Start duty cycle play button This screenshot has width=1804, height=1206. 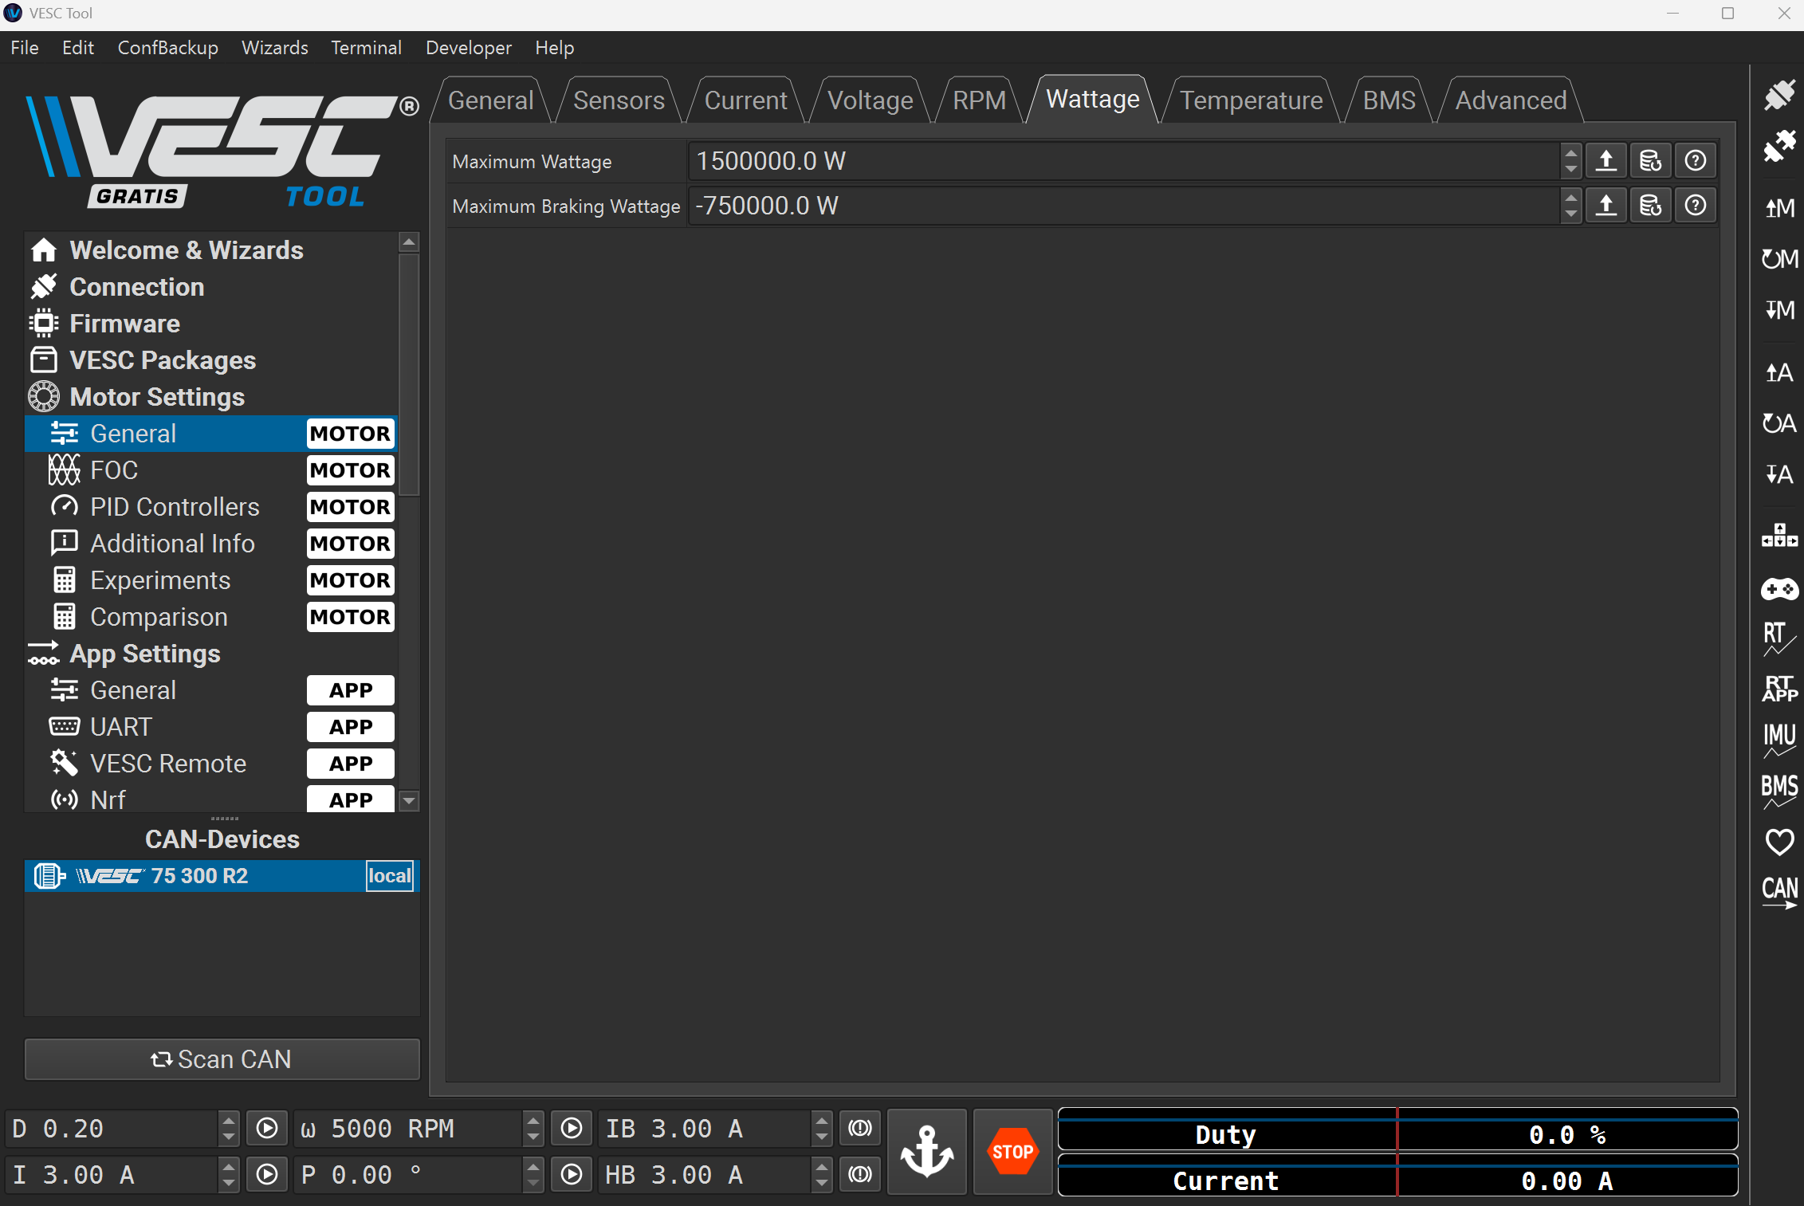[266, 1128]
